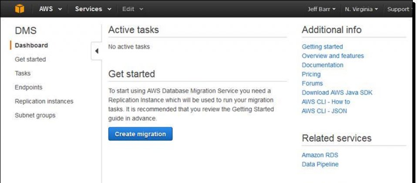The width and height of the screenshot is (418, 183).
Task: Click the Download AWS Java SDK link
Action: point(337,92)
